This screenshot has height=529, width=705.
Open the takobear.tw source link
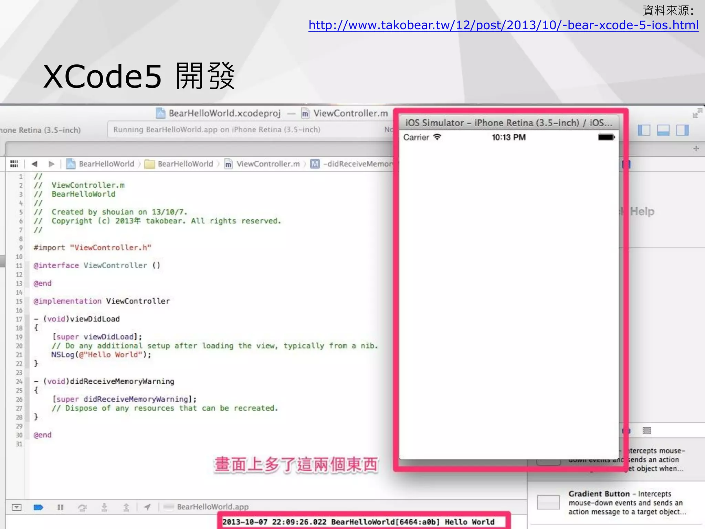click(x=503, y=25)
